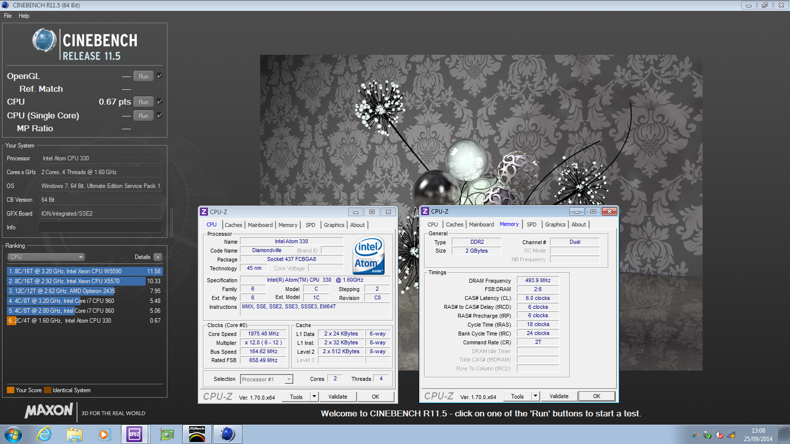
Task: Switch to Memory tab in left CPU-Z
Action: pos(288,225)
